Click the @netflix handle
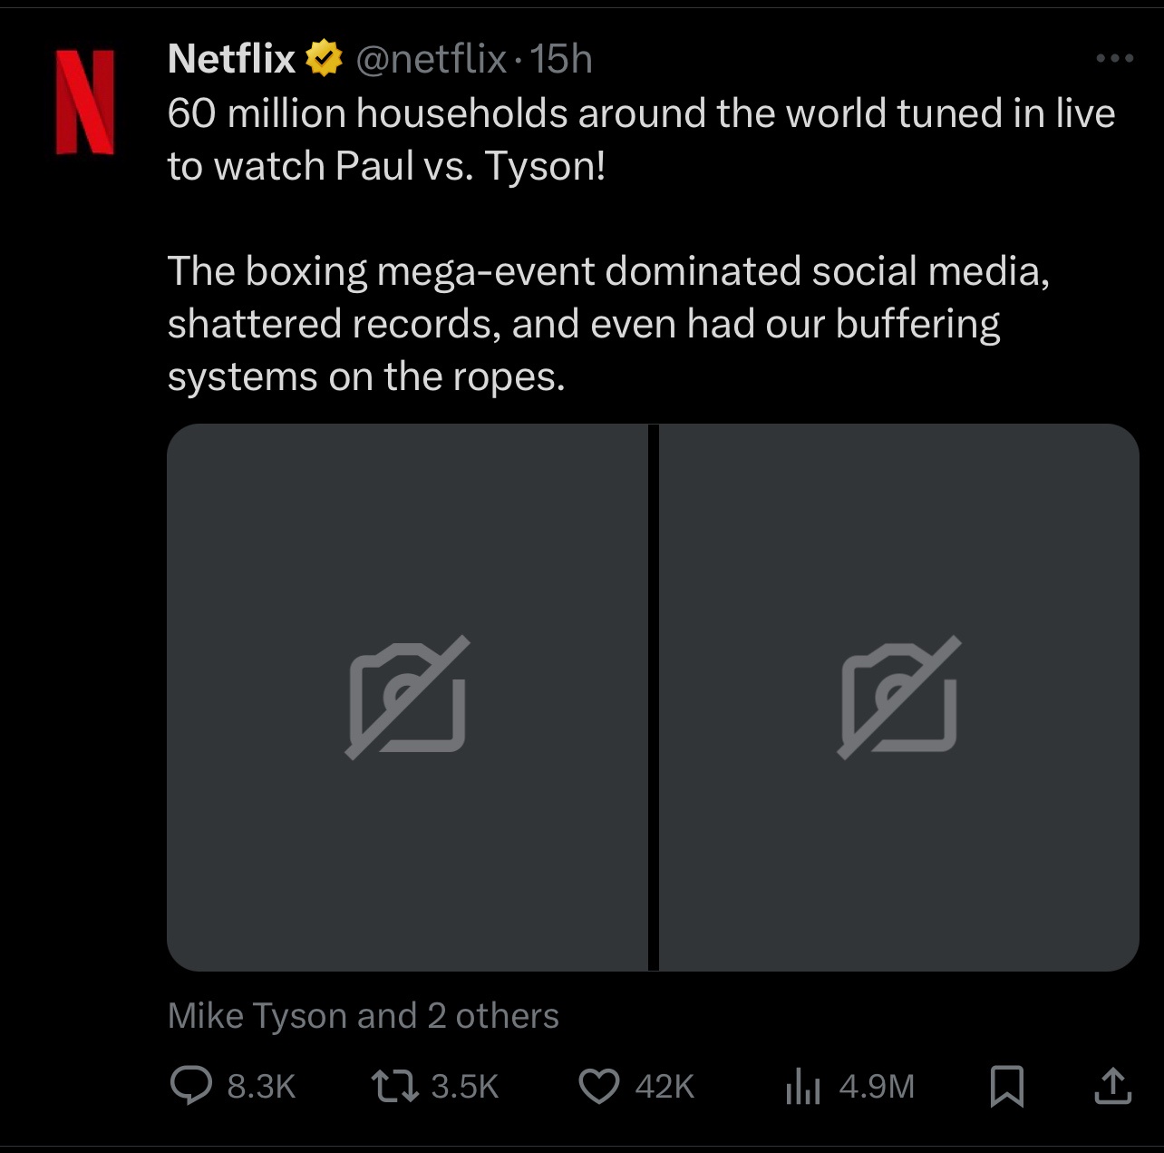1164x1153 pixels. [x=431, y=60]
